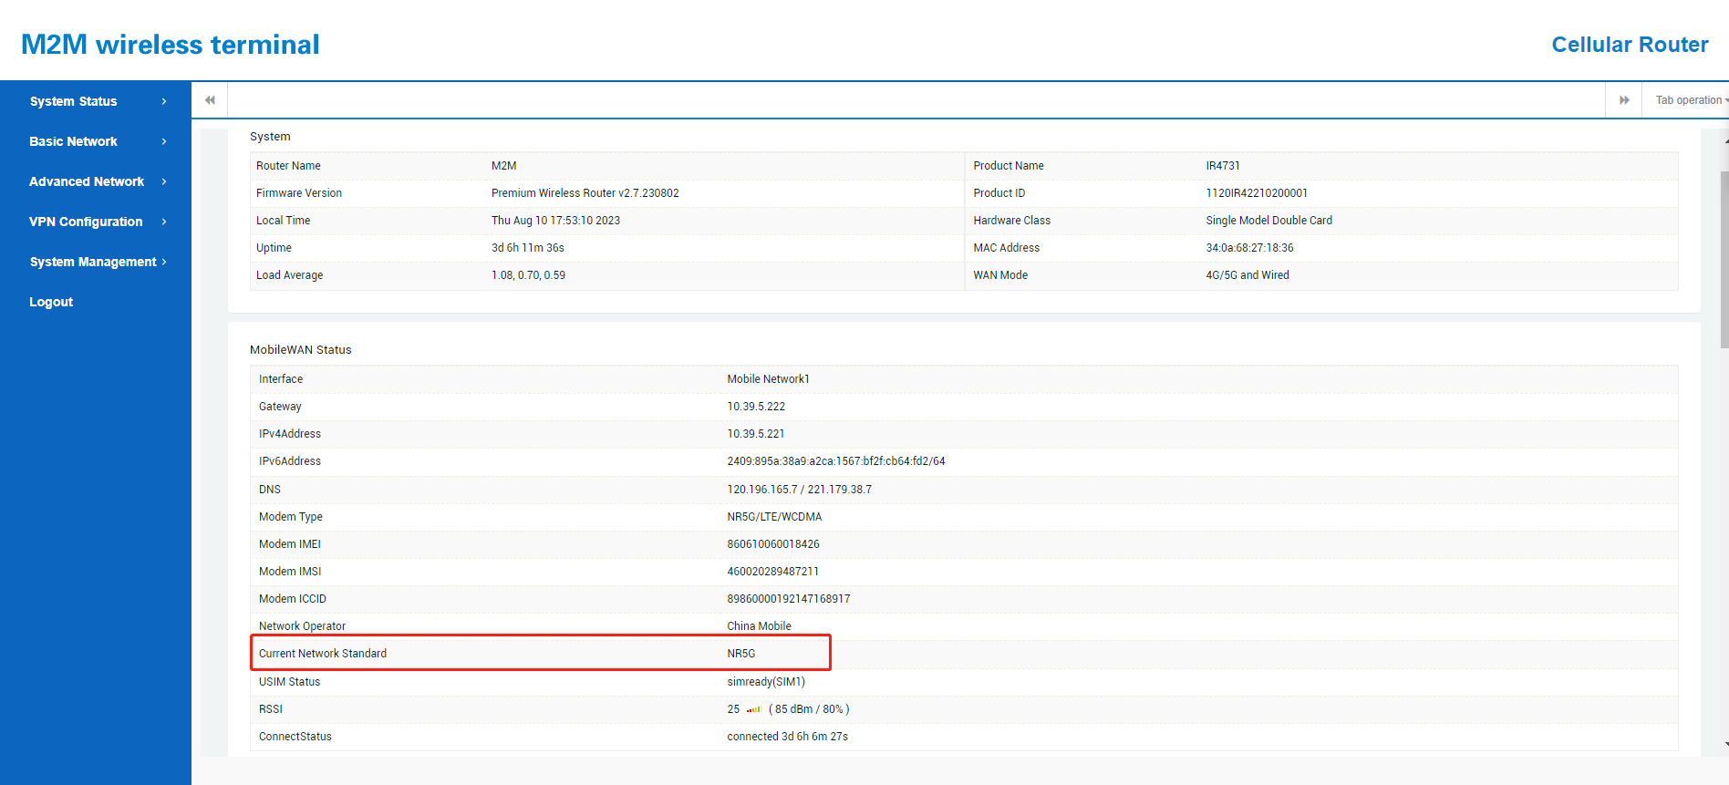Click the RSSI signal strength bars icon

click(753, 709)
